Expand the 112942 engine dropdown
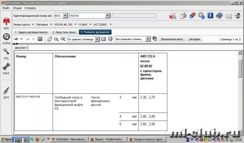 tap(91, 24)
